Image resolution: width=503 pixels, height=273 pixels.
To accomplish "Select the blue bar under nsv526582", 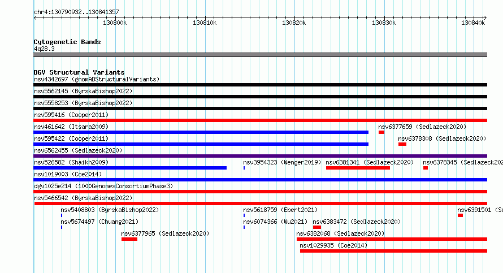I will tap(130, 168).
